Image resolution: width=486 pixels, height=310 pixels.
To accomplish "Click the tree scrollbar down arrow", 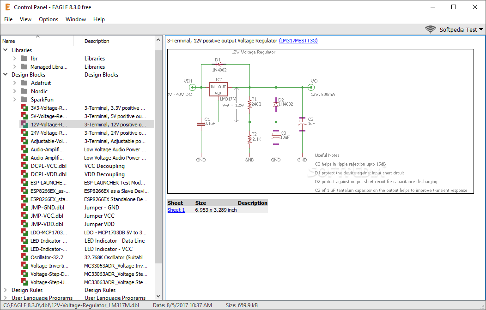I will [158, 296].
